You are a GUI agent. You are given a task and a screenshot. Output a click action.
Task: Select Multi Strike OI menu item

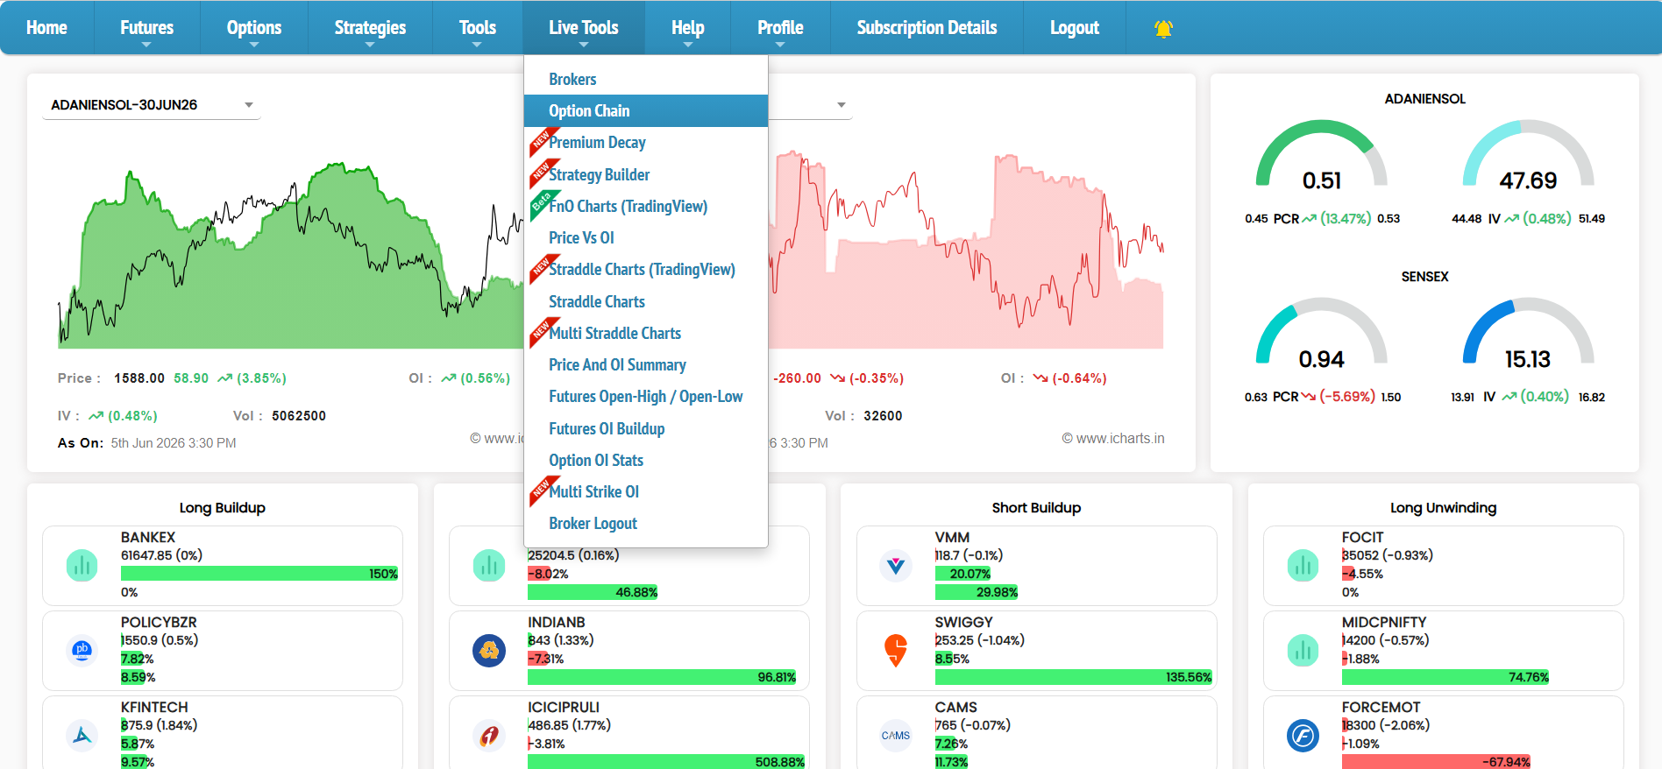tap(646, 492)
